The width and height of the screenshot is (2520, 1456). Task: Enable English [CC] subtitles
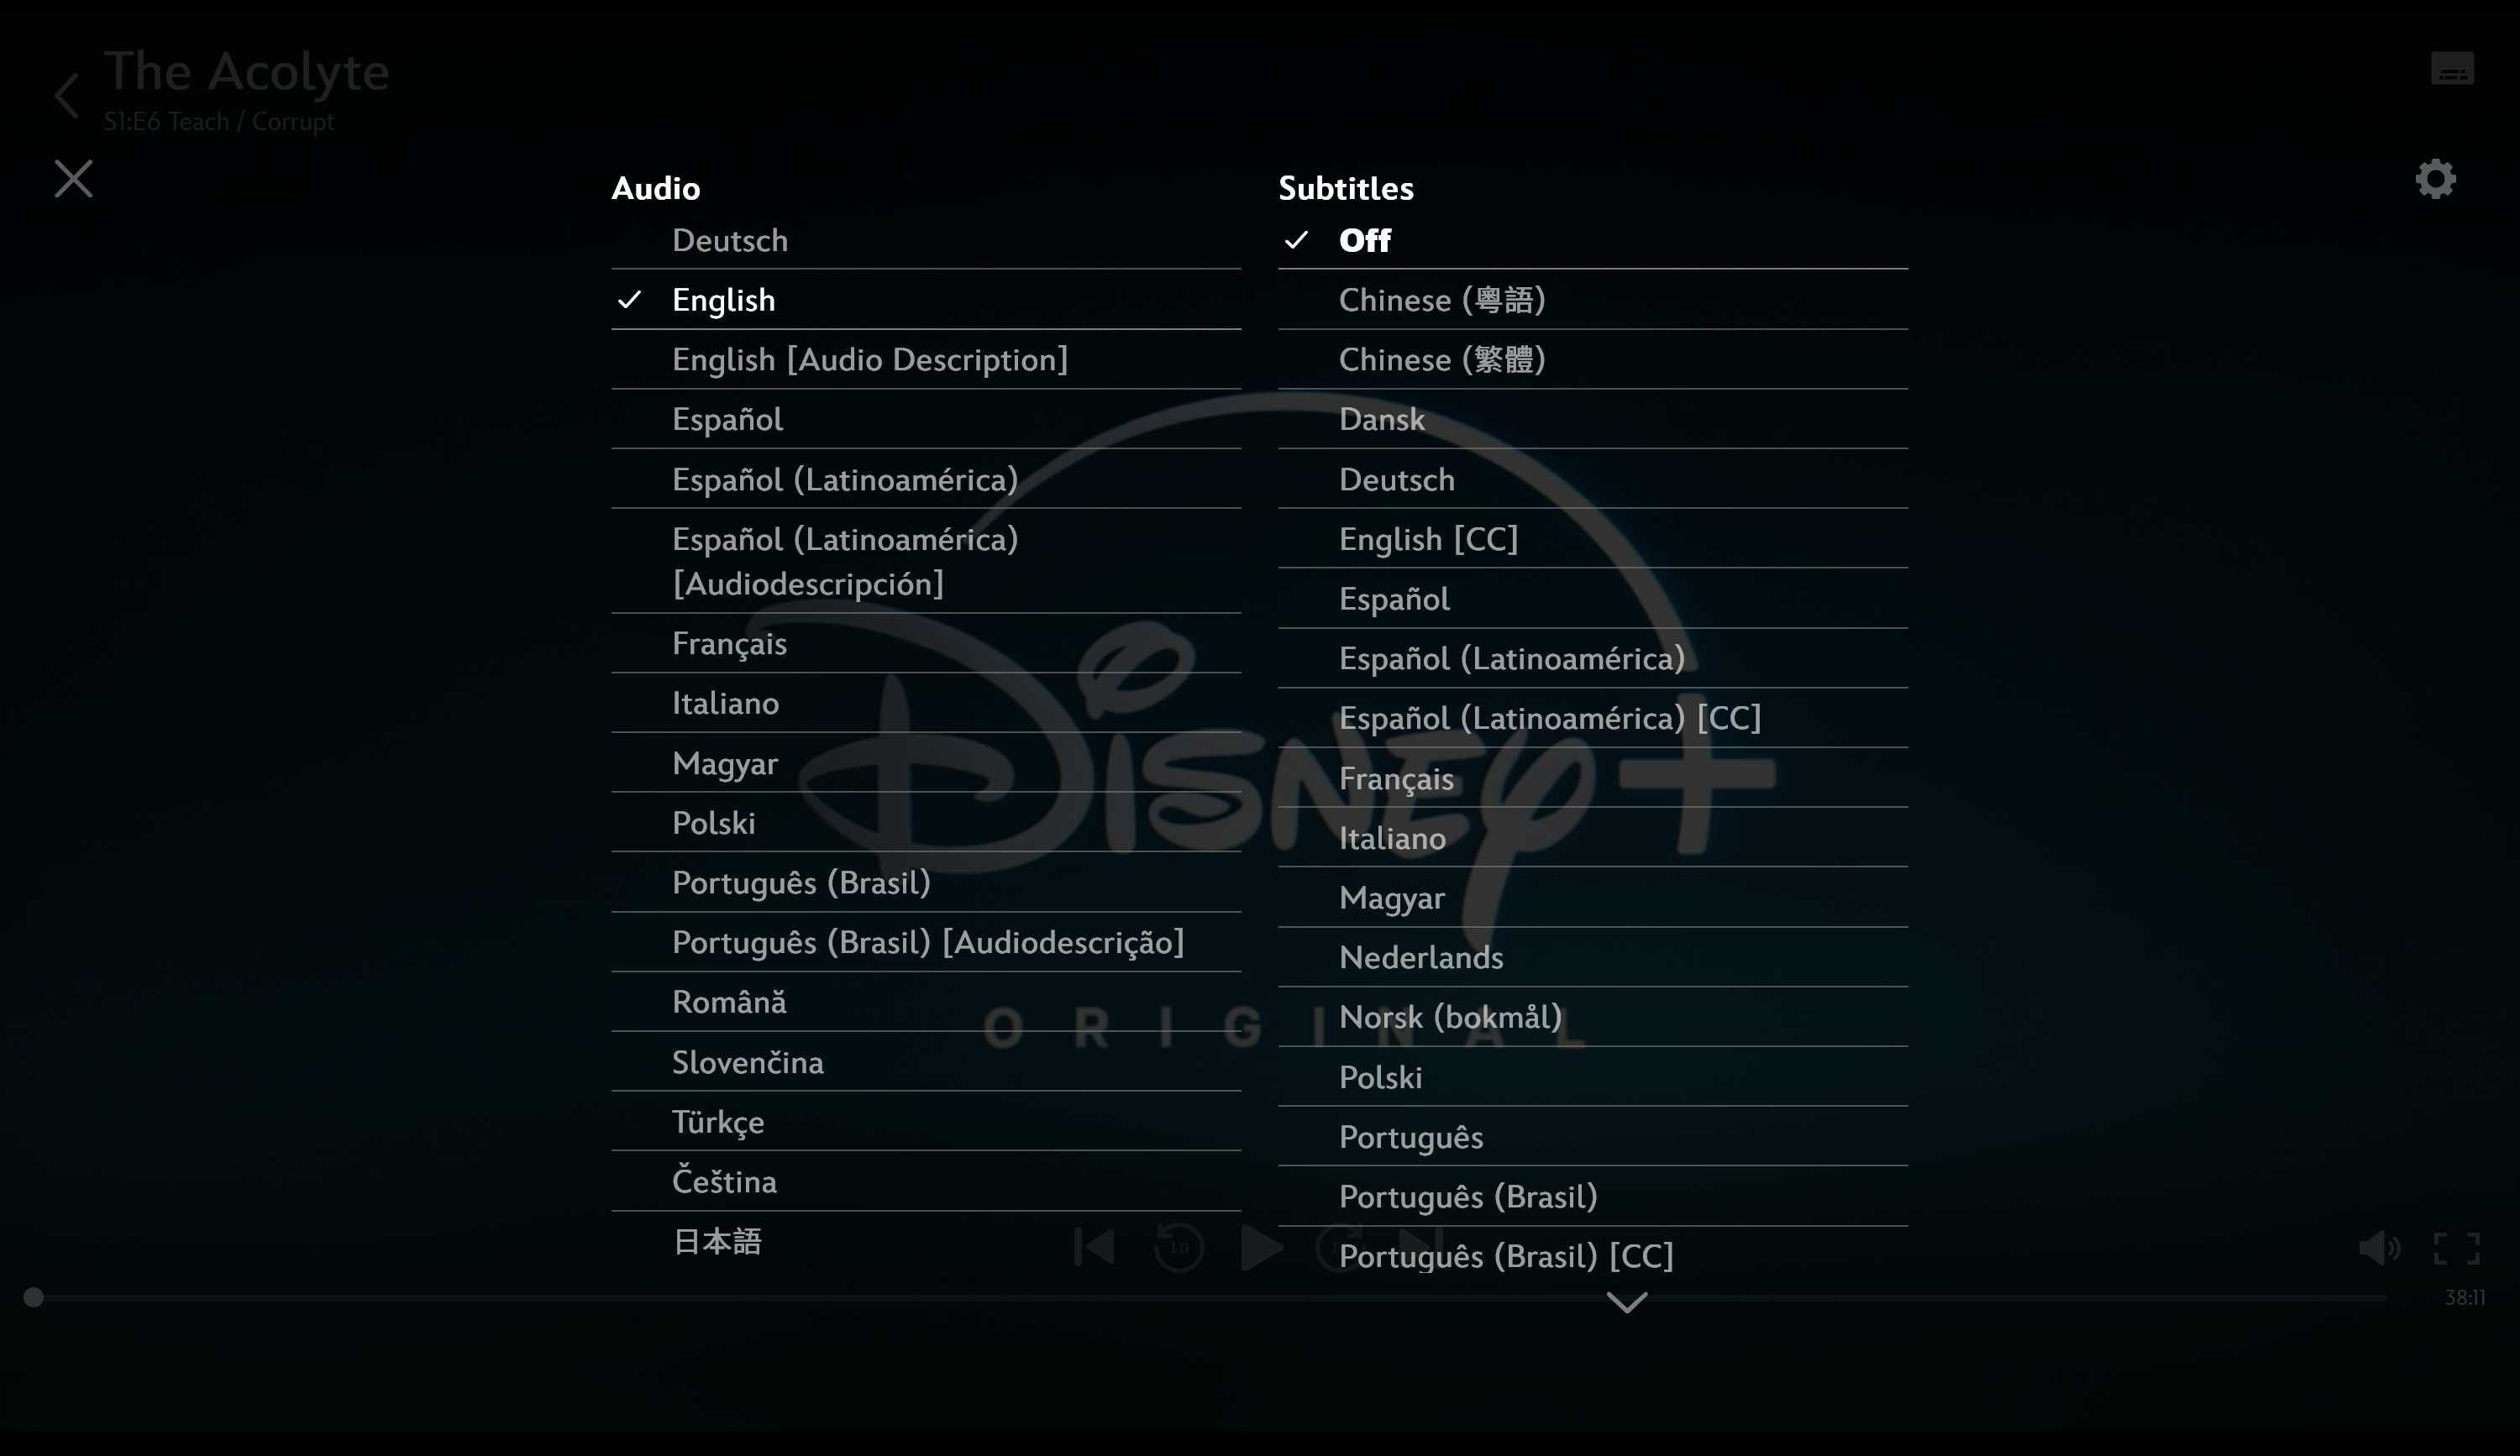pos(1428,537)
